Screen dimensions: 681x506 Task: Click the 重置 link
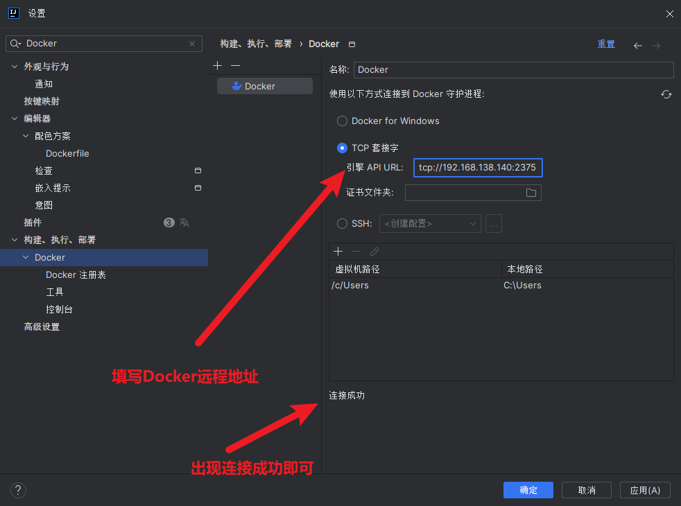tap(606, 44)
